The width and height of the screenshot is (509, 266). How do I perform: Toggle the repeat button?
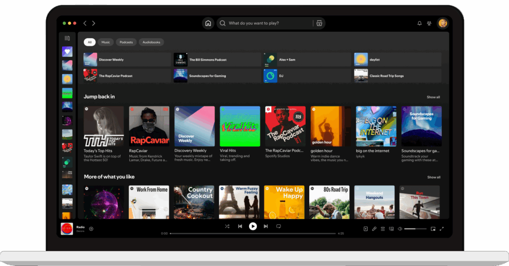[x=278, y=226]
